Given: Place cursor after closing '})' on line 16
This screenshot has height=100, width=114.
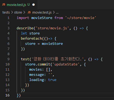Looking at the screenshot, I should click(21, 95).
